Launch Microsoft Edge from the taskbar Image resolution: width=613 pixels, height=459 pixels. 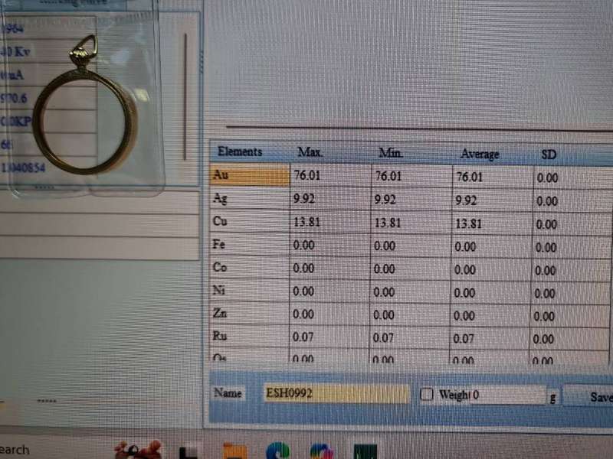coord(277,451)
